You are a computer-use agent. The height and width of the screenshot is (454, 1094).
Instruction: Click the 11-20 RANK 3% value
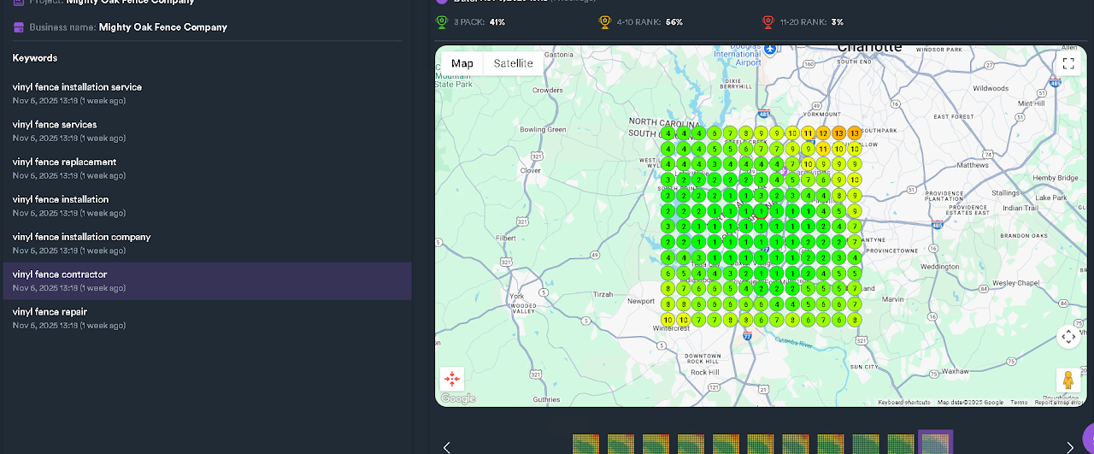tap(837, 21)
